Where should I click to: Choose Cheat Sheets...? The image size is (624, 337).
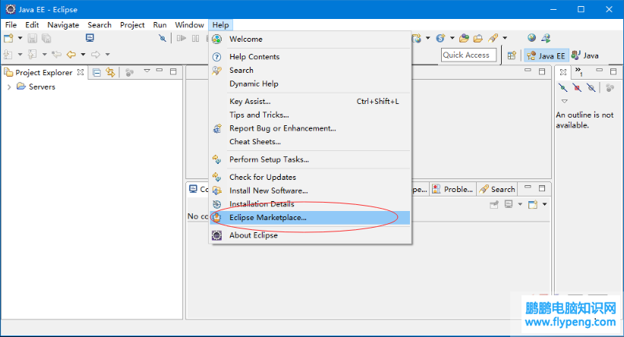point(310,142)
